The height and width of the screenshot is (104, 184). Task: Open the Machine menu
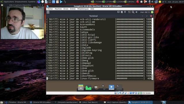(x=58, y=9)
